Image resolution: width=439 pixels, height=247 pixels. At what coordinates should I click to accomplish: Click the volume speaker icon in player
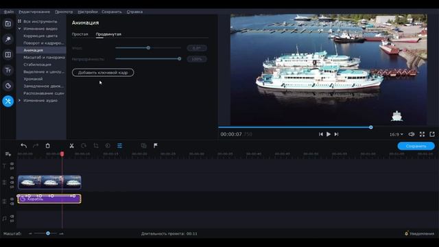(x=412, y=134)
